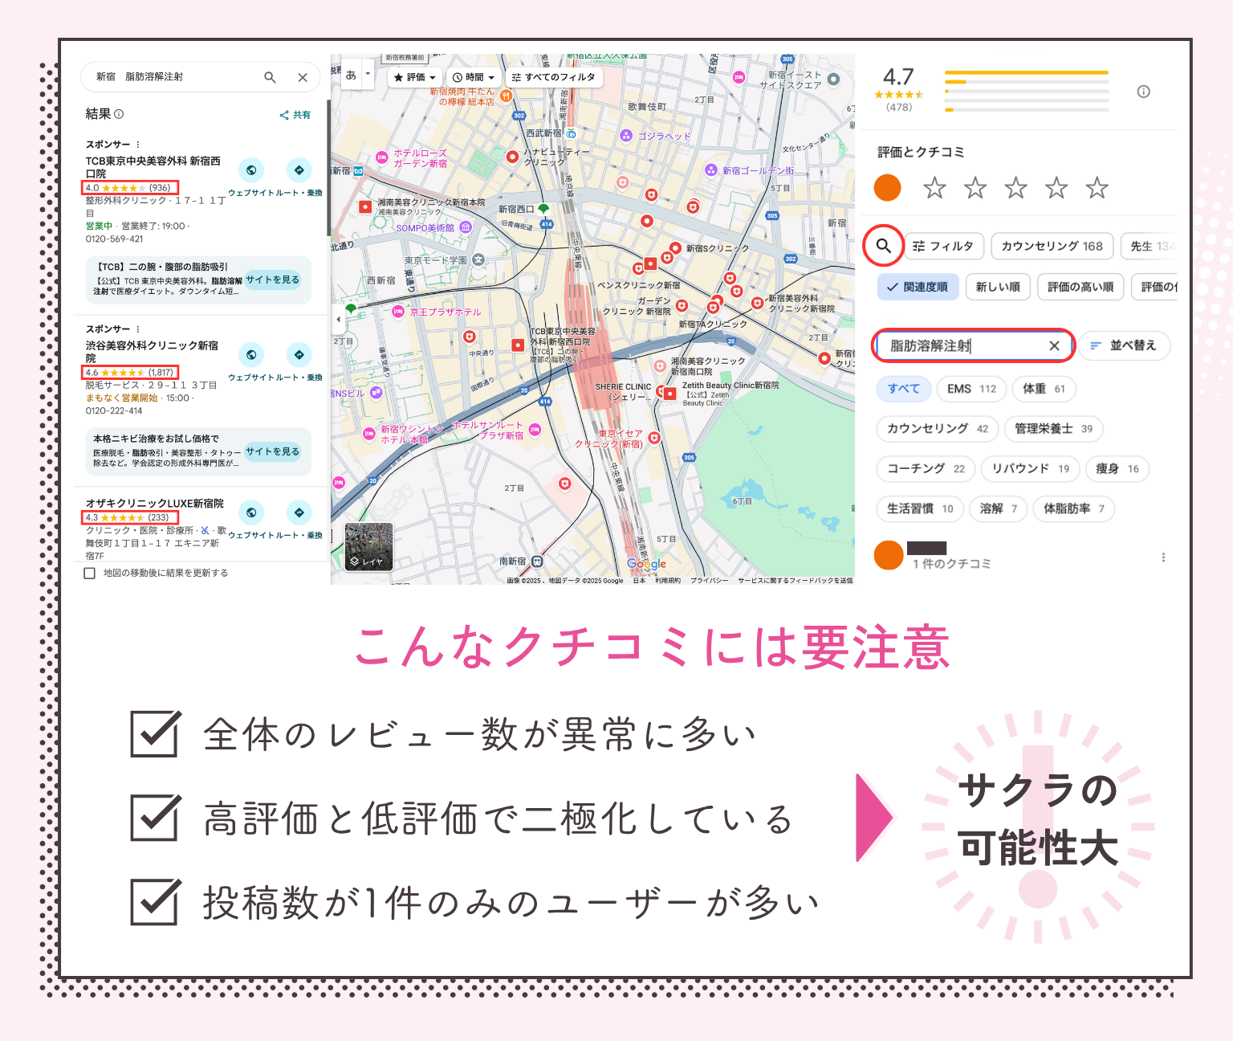Toggle the 体重 61 keyword chip
The width and height of the screenshot is (1233, 1041).
point(1044,389)
